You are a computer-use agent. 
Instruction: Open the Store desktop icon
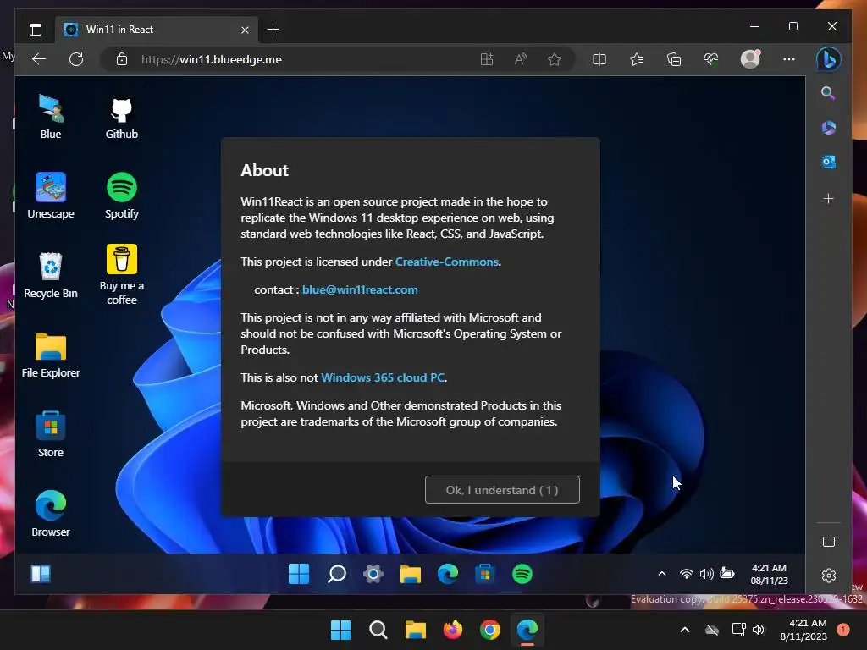pos(51,434)
